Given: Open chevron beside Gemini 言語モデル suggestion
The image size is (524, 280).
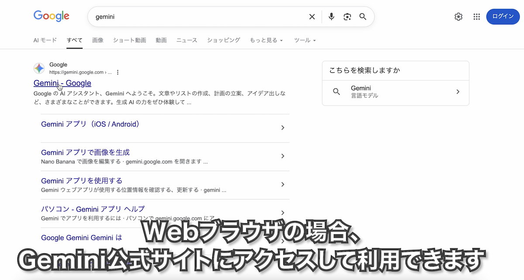Looking at the screenshot, I should tap(458, 92).
